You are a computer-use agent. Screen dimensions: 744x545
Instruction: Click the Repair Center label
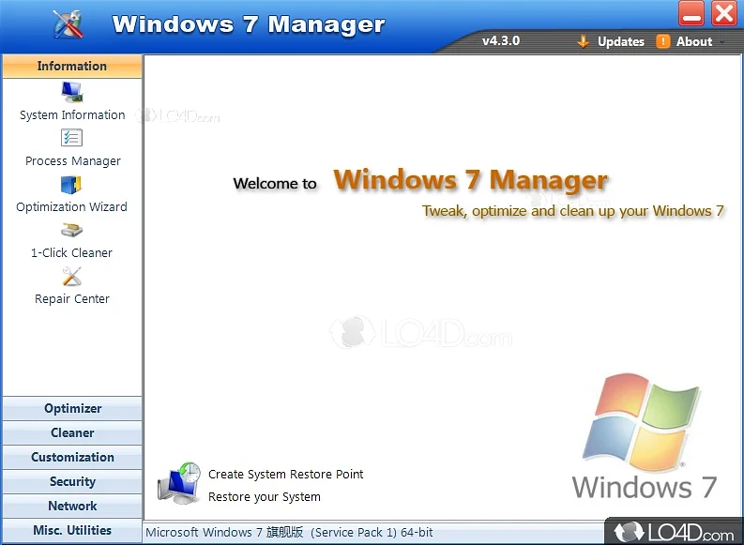(72, 299)
